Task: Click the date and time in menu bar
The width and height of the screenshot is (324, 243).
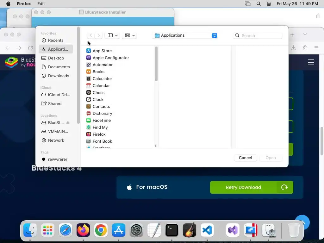Action: pos(297,4)
